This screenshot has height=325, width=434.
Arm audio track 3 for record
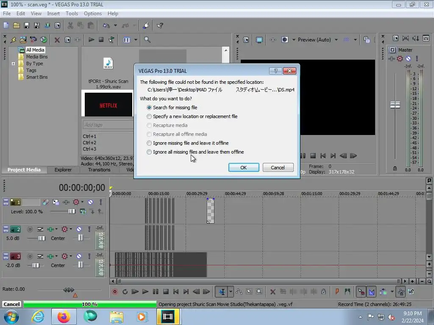tap(30, 256)
